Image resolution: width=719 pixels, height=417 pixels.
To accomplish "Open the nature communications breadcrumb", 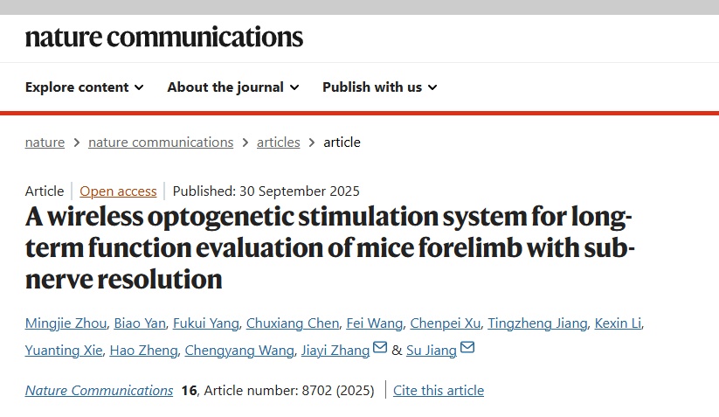I will [x=161, y=142].
